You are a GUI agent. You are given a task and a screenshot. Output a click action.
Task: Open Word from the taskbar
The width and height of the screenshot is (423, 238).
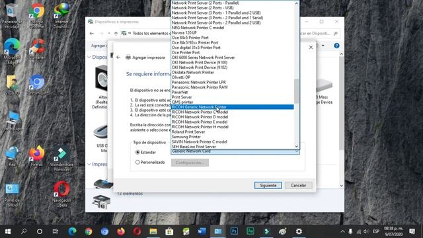click(x=202, y=231)
